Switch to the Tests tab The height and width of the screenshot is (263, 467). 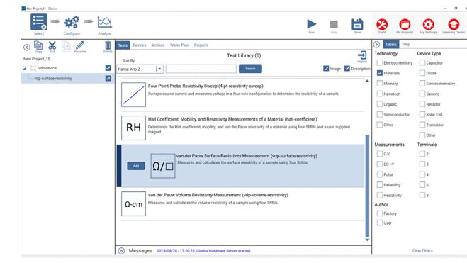[123, 45]
